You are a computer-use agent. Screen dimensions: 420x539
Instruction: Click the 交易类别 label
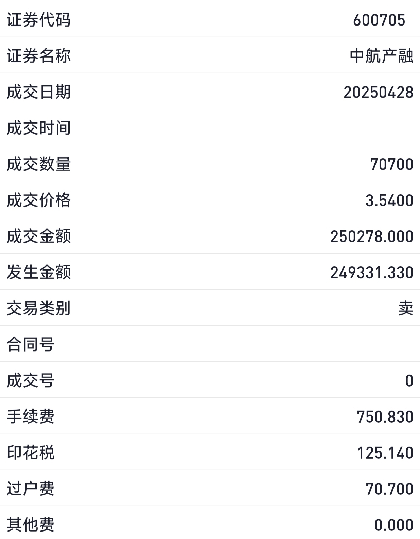(39, 308)
